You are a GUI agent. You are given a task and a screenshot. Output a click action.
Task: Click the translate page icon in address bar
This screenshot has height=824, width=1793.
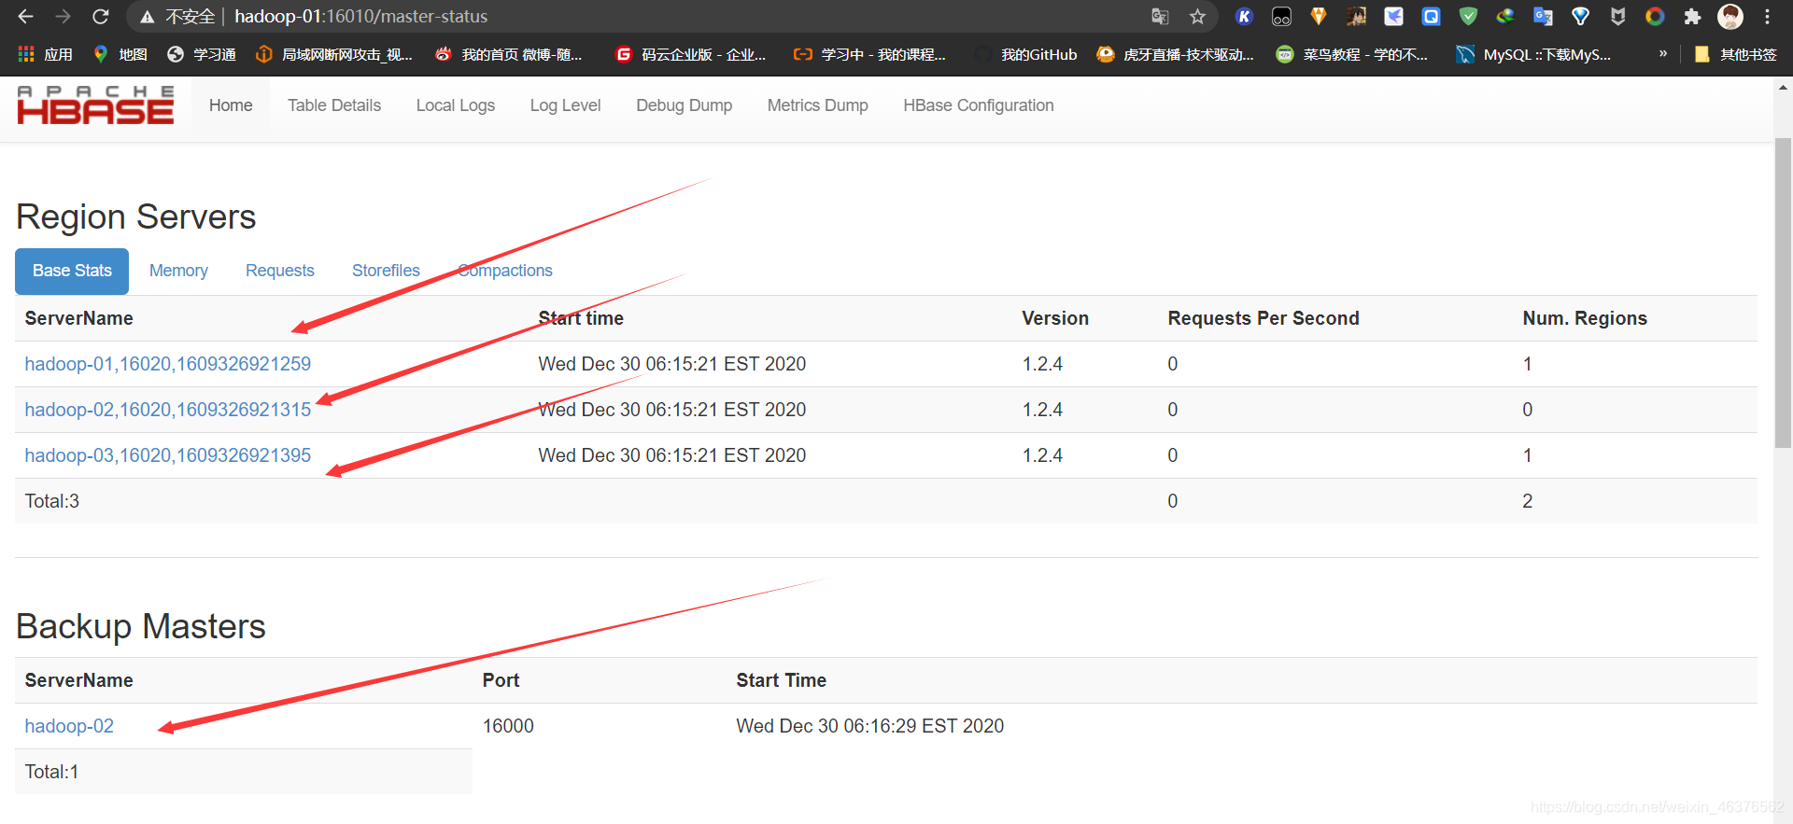(1160, 17)
